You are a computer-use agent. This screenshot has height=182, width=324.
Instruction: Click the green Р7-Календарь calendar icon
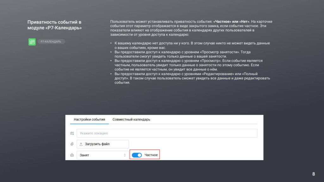(x=32, y=42)
